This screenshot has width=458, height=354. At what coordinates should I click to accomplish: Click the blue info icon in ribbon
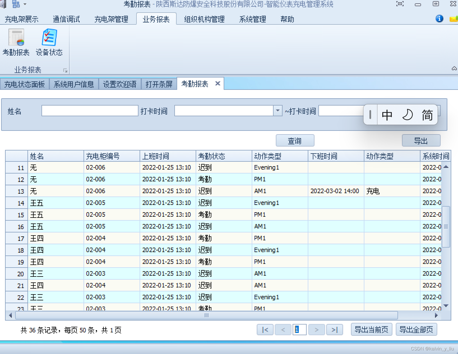(439, 19)
